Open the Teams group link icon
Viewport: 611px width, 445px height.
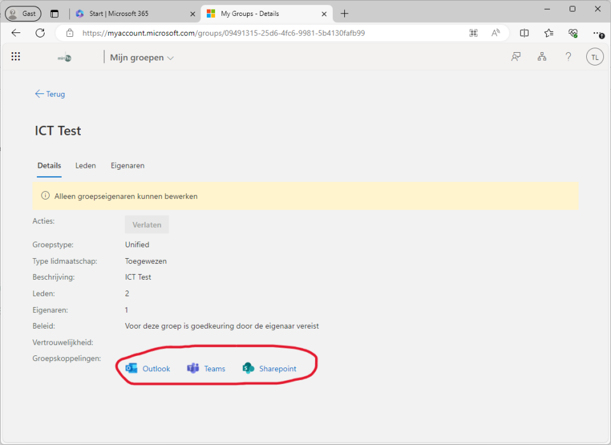pyautogui.click(x=193, y=369)
